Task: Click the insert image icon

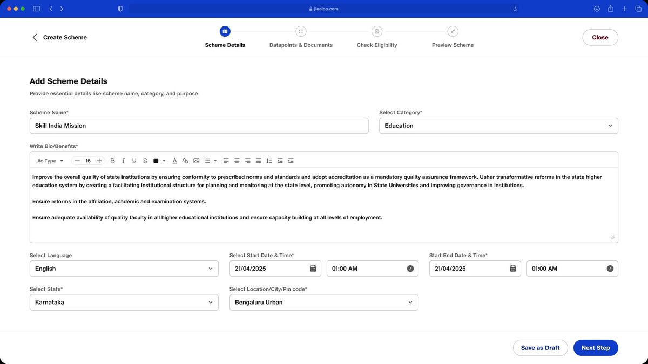Action: pos(196,161)
